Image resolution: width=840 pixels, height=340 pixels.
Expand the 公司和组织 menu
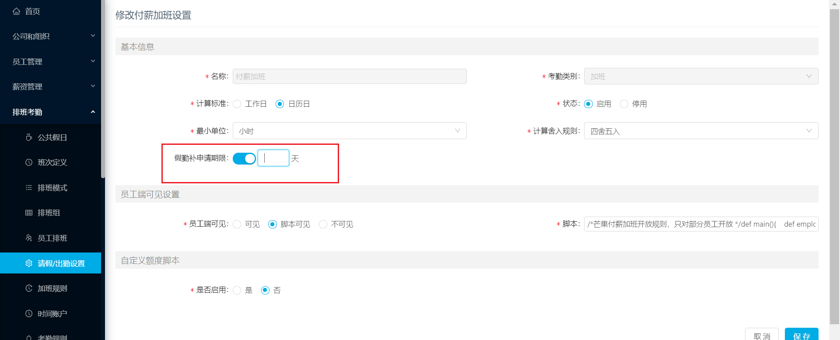50,36
